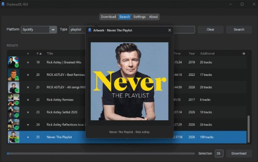Open thumbnail for Rick Astley Greatest Hits
The height and width of the screenshot is (162, 258).
pos(13,62)
